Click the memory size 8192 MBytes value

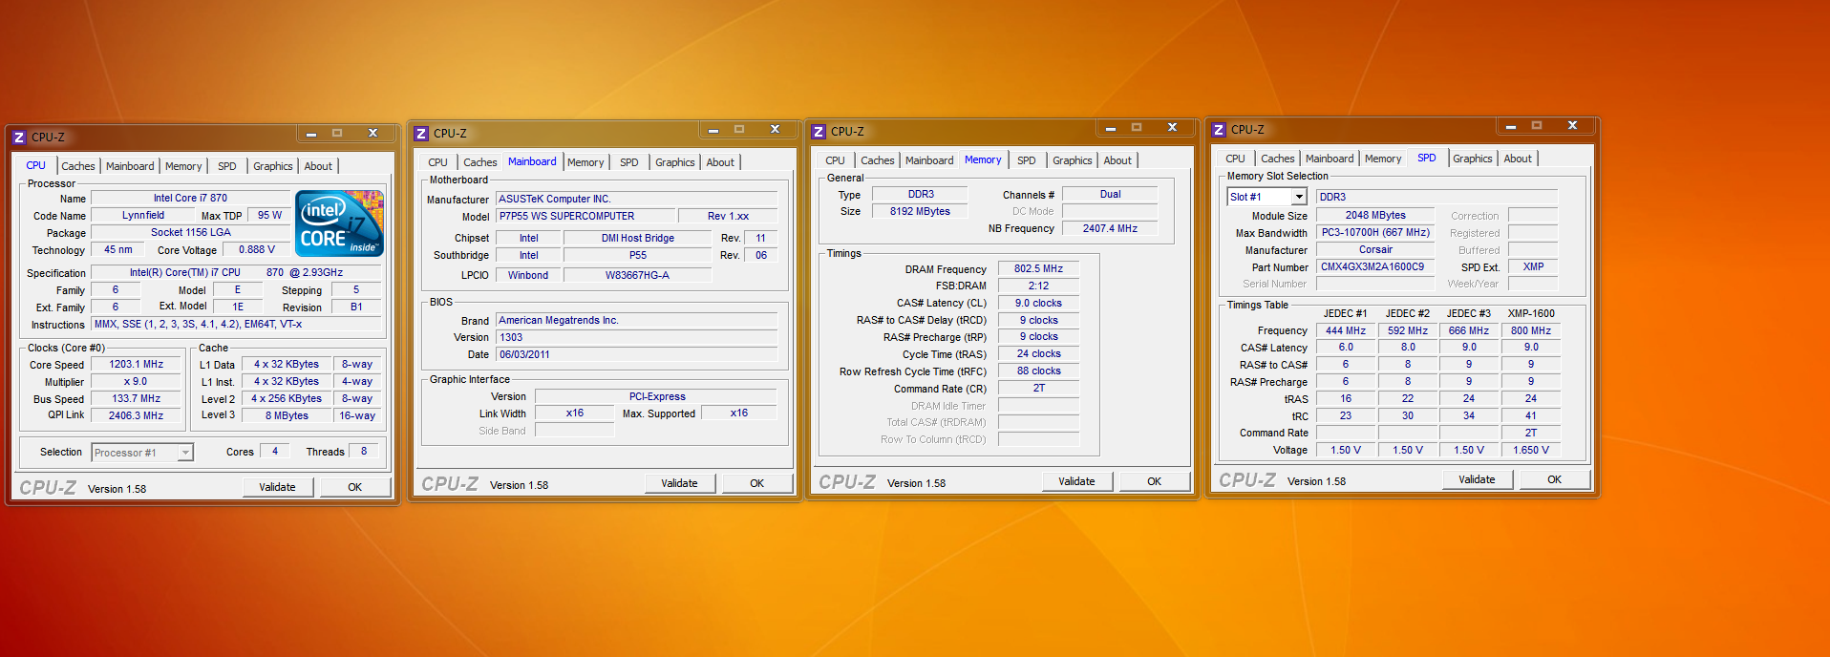[920, 212]
